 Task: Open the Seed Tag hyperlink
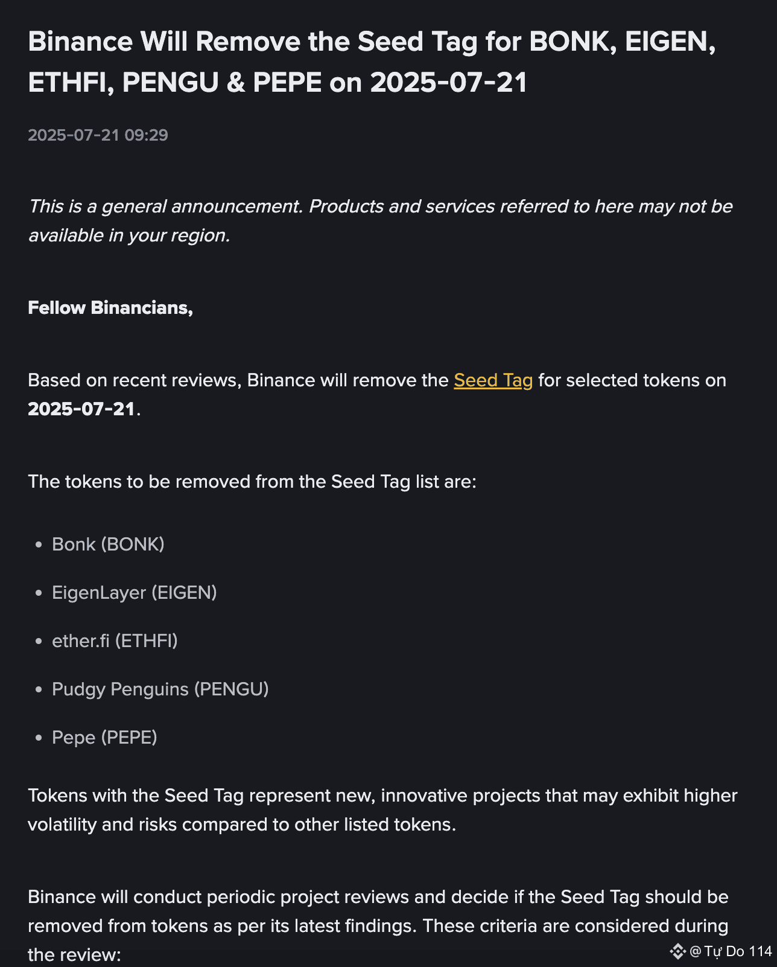click(x=493, y=380)
